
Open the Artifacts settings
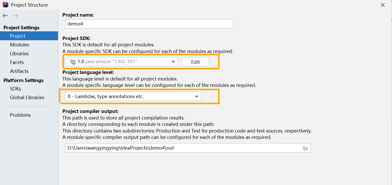point(19,71)
